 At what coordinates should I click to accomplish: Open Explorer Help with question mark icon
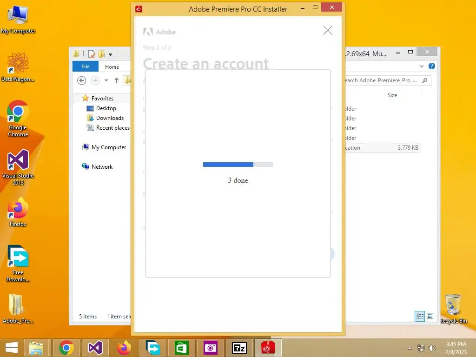432,66
